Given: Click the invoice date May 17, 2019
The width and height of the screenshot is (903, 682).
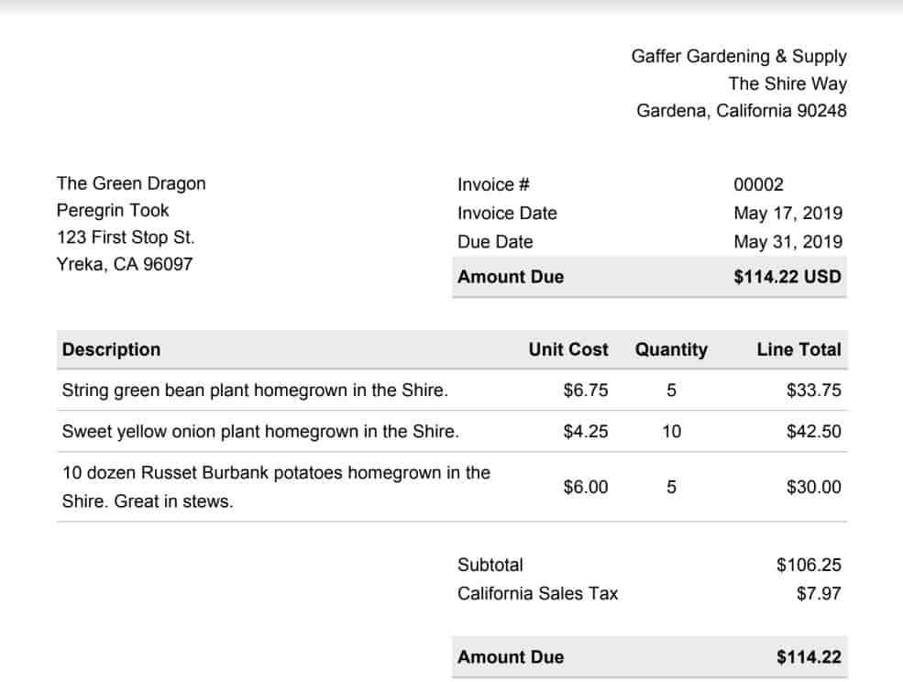Looking at the screenshot, I should pyautogui.click(x=787, y=213).
